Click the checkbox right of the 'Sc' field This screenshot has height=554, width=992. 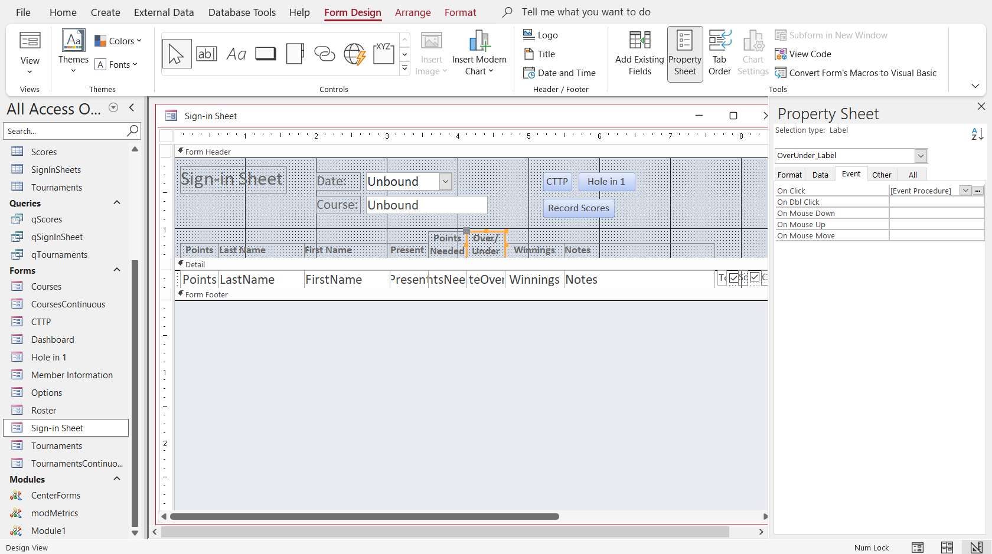click(755, 277)
